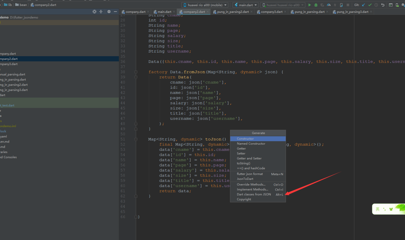Image resolution: width=405 pixels, height=240 pixels.
Task: Collapse the factory Data.fromJson code block
Action: [136, 72]
